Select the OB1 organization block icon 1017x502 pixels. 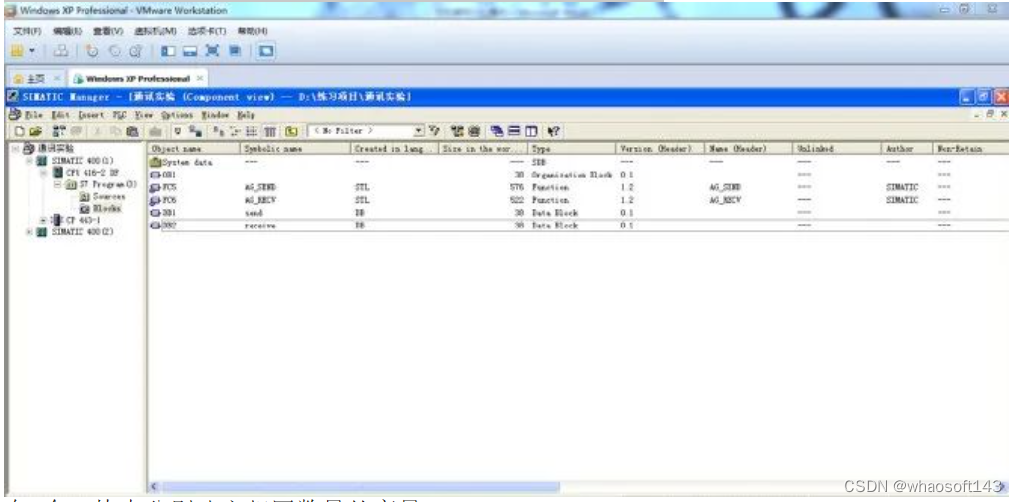(x=155, y=175)
